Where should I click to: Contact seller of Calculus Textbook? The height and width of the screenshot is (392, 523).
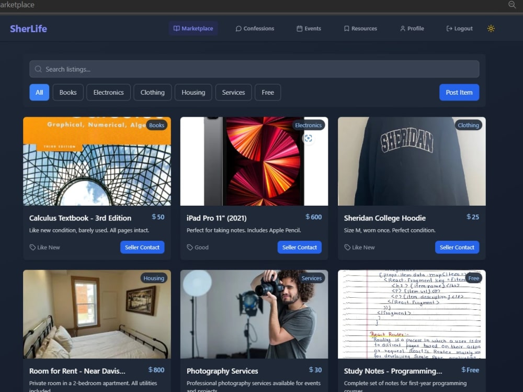142,248
